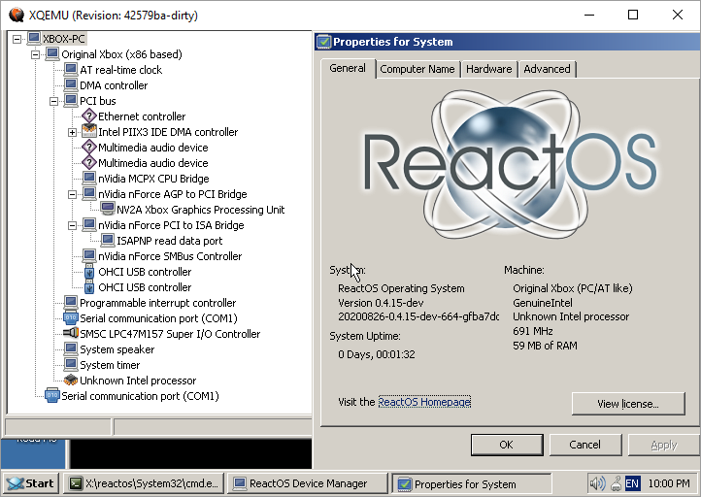Click the SMSC LPC47M157 Super I/O Controller icon
This screenshot has height=497, width=701.
tap(71, 333)
